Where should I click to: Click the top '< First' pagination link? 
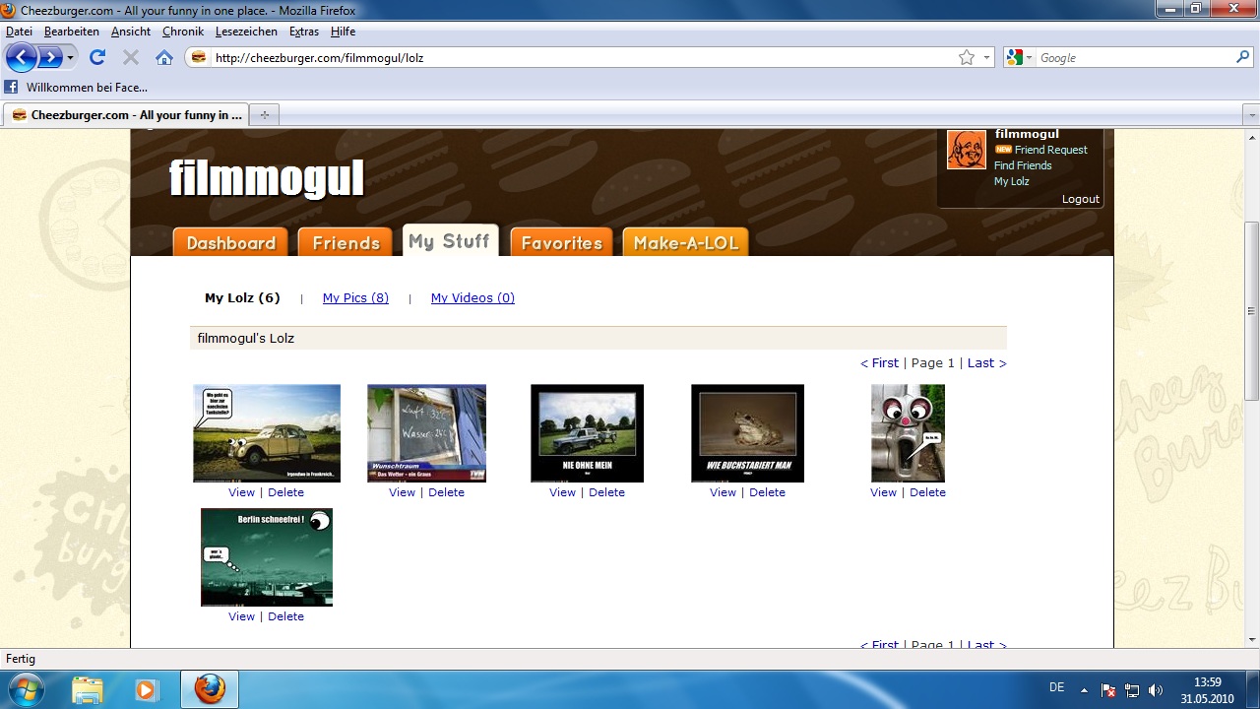(879, 363)
